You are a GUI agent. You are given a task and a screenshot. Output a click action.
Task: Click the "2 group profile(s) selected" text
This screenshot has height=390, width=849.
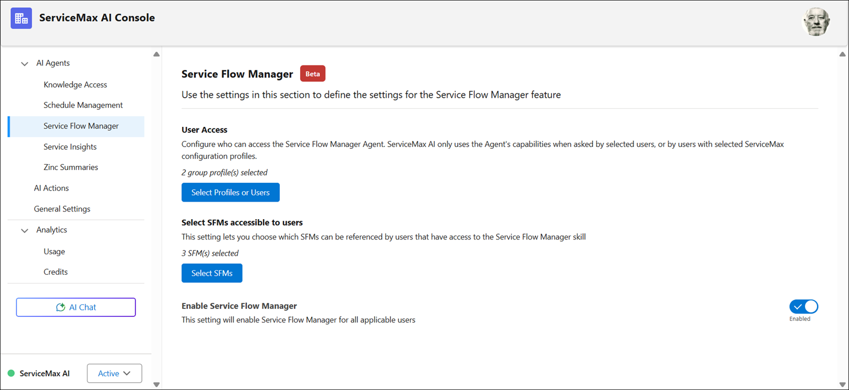[x=224, y=172]
